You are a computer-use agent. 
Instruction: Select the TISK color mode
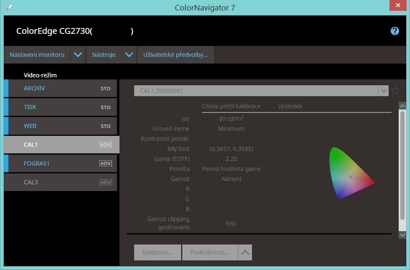[x=60, y=107]
